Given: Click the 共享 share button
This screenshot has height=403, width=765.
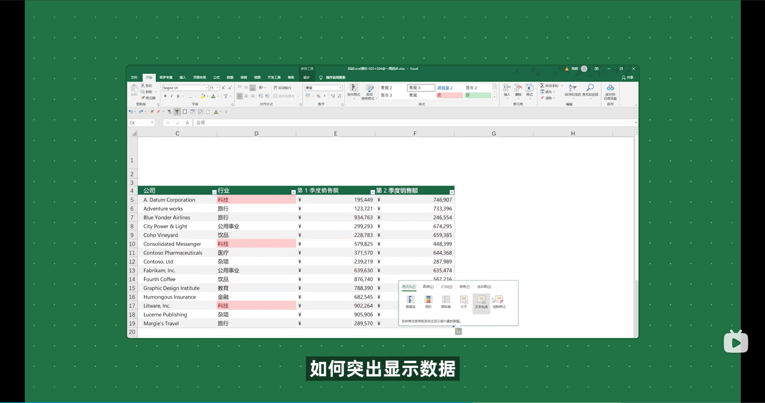Looking at the screenshot, I should point(627,77).
